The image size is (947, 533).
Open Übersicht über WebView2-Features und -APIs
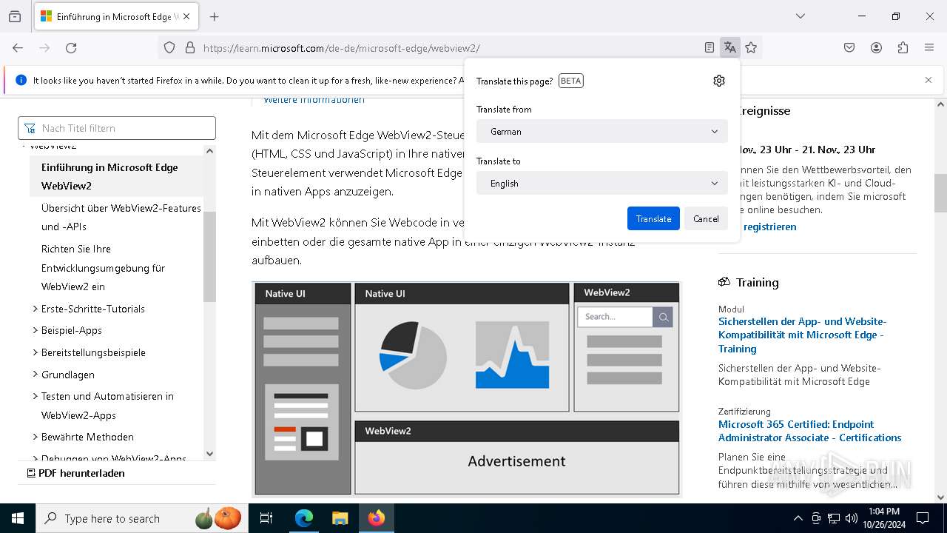pyautogui.click(x=121, y=217)
